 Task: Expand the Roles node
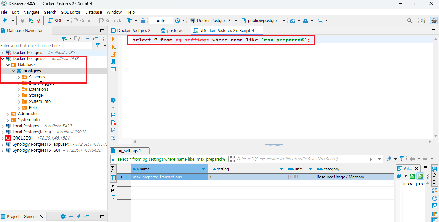(19, 108)
